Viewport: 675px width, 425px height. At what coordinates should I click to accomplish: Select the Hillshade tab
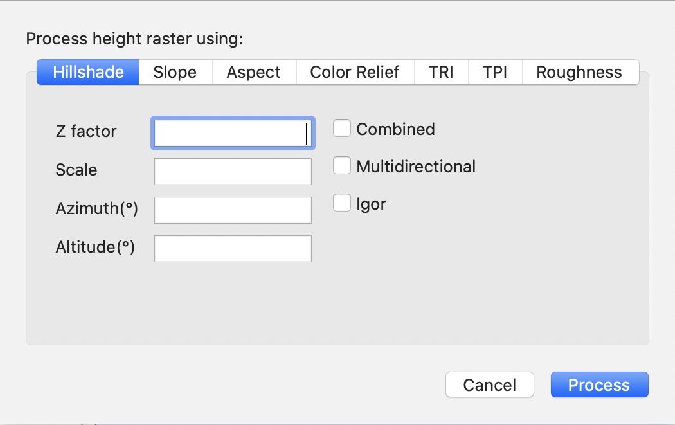pos(87,72)
